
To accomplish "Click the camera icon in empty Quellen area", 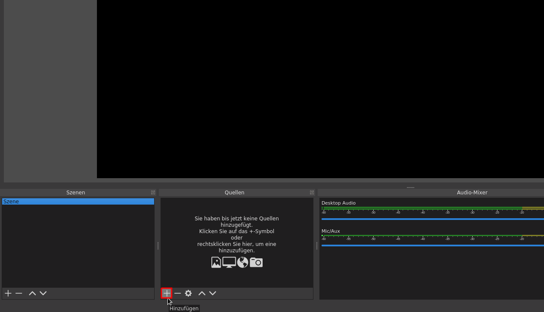I will tap(256, 262).
